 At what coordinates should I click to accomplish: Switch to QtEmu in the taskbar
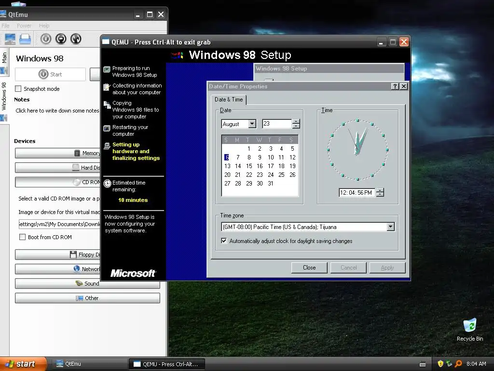89,364
